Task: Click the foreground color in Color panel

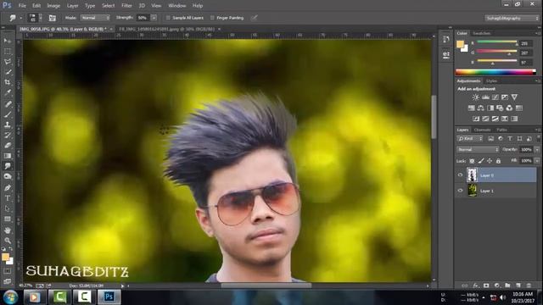Action: click(x=460, y=44)
